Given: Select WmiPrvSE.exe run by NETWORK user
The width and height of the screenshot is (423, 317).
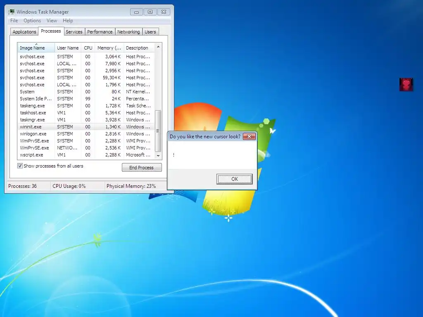Looking at the screenshot, I should click(x=86, y=148).
